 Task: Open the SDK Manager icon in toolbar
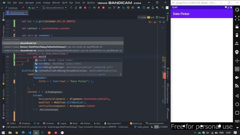tap(157, 7)
